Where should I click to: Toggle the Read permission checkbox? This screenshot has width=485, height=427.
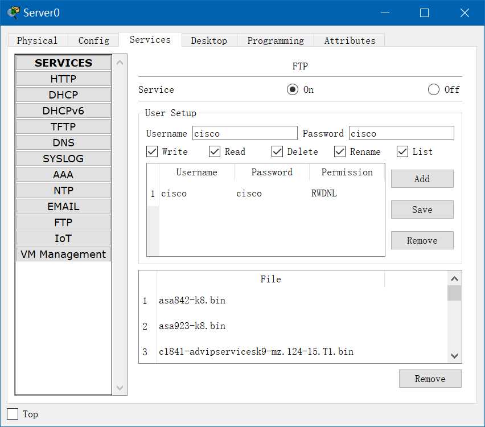tap(215, 151)
